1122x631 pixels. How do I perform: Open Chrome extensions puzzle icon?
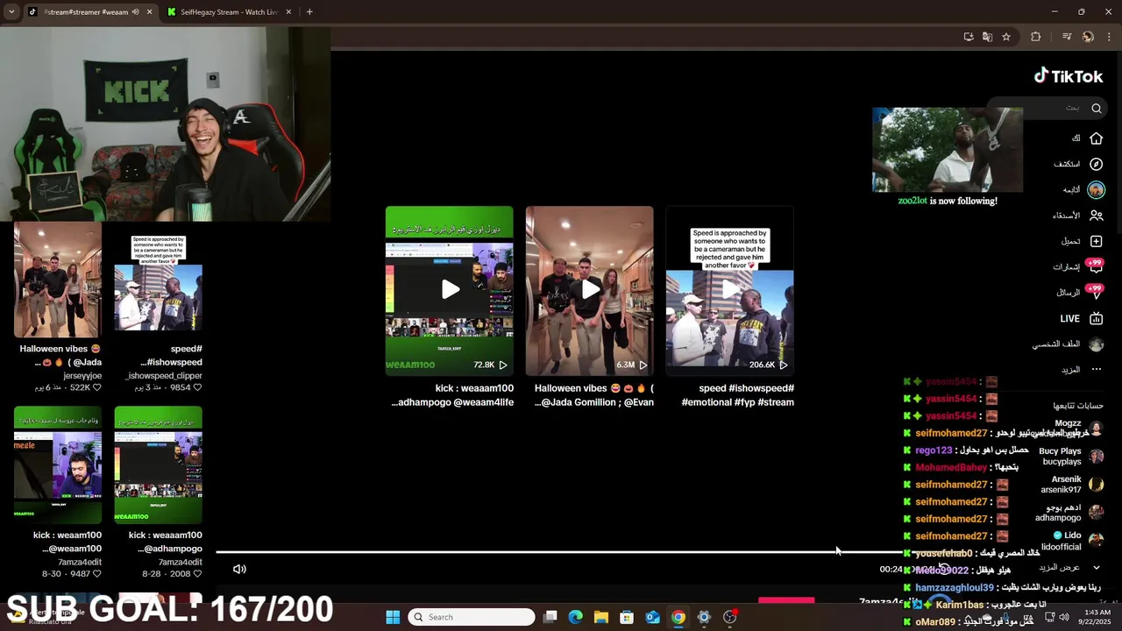pyautogui.click(x=1036, y=37)
